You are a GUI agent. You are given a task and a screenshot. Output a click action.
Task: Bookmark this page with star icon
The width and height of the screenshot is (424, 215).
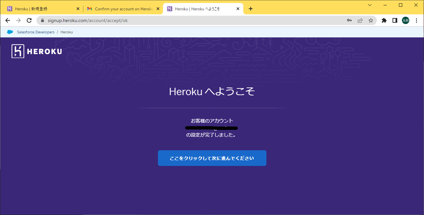(371, 20)
